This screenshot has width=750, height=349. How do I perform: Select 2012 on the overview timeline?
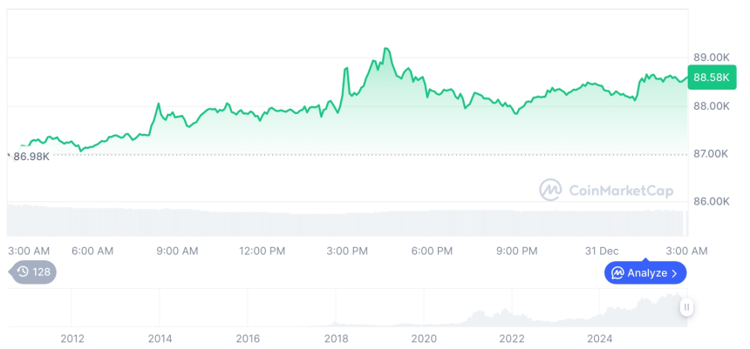[x=72, y=338]
